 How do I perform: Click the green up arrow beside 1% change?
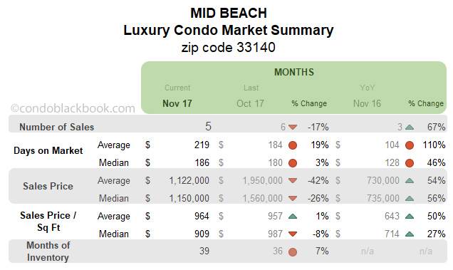click(x=293, y=216)
